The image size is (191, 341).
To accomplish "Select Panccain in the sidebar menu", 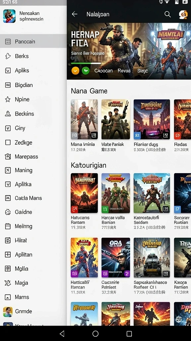I will pos(33,42).
